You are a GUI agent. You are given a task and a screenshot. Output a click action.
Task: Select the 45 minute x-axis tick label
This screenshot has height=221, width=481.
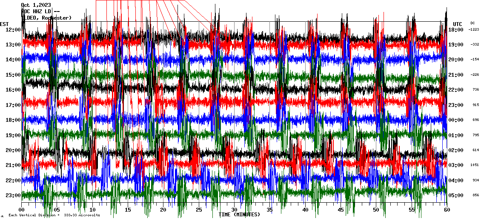340,210
